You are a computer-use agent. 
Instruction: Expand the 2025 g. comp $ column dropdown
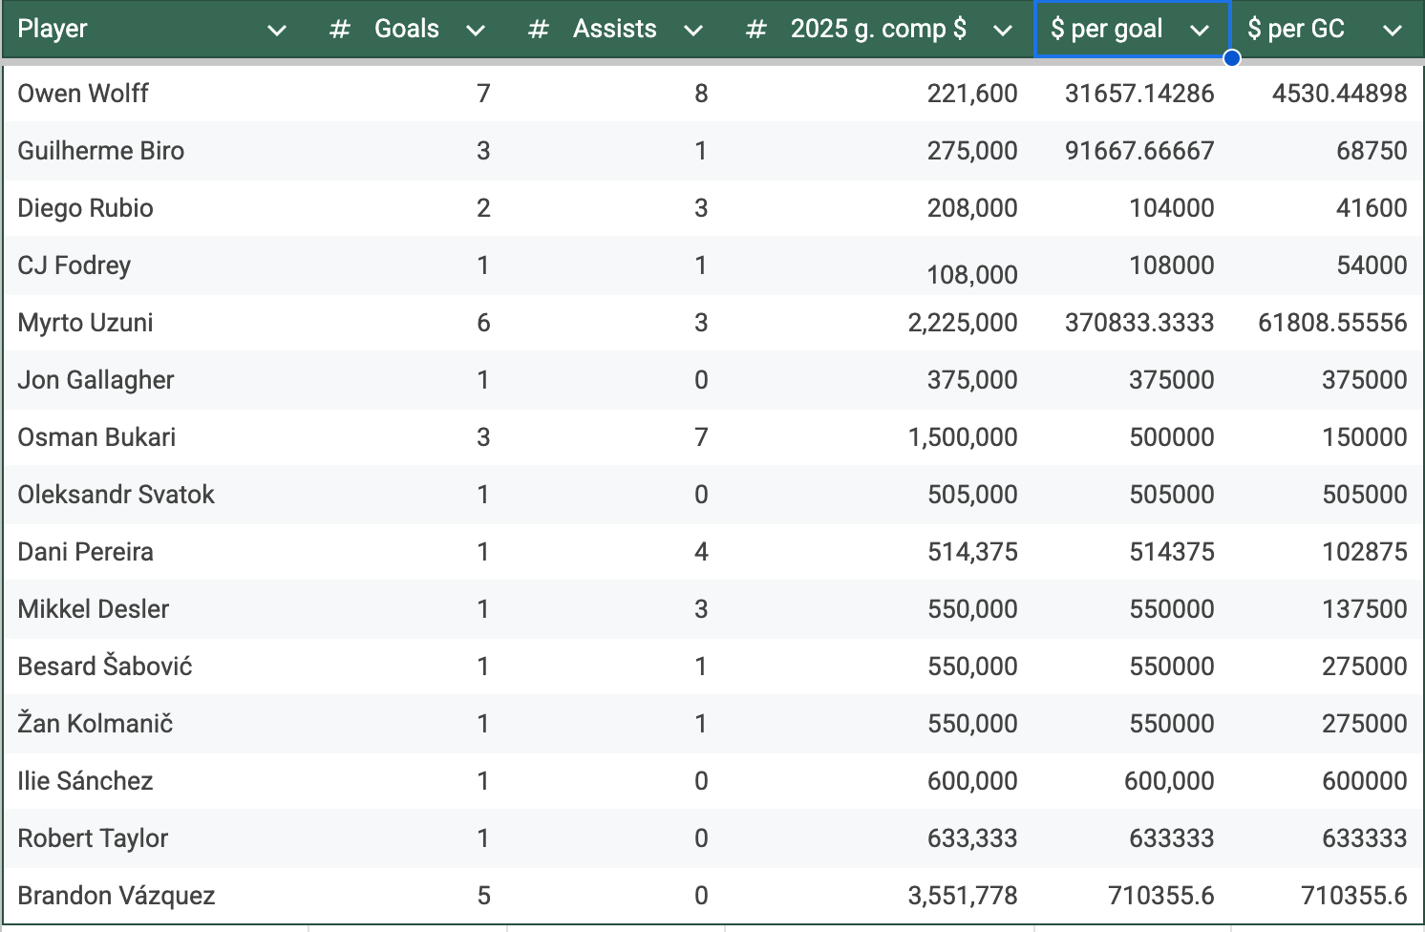point(1002,31)
